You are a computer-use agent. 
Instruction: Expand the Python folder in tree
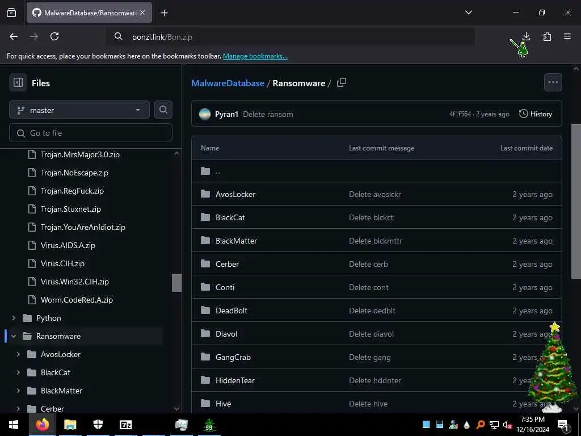coord(14,318)
